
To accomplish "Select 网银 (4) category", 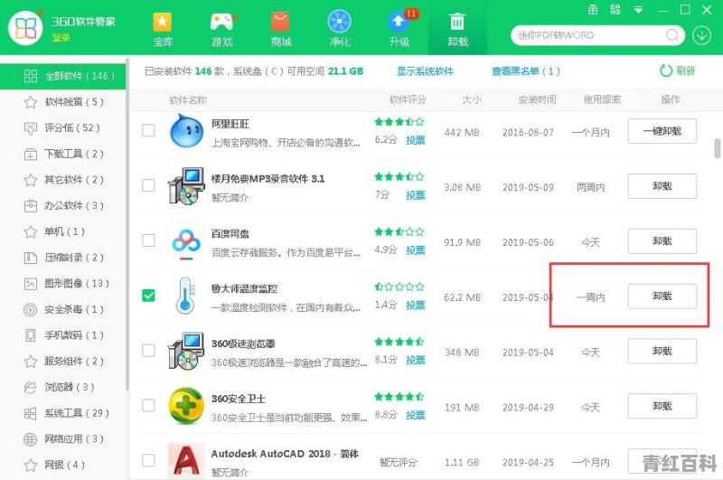I will 62,465.
